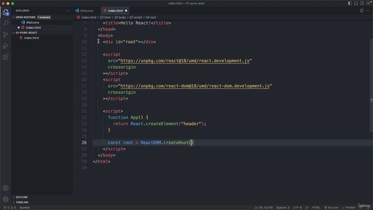Open Source Control view in activity bar
373x210 pixels.
point(5,34)
